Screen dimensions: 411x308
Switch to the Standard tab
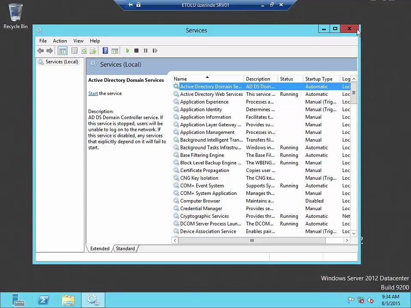125,249
